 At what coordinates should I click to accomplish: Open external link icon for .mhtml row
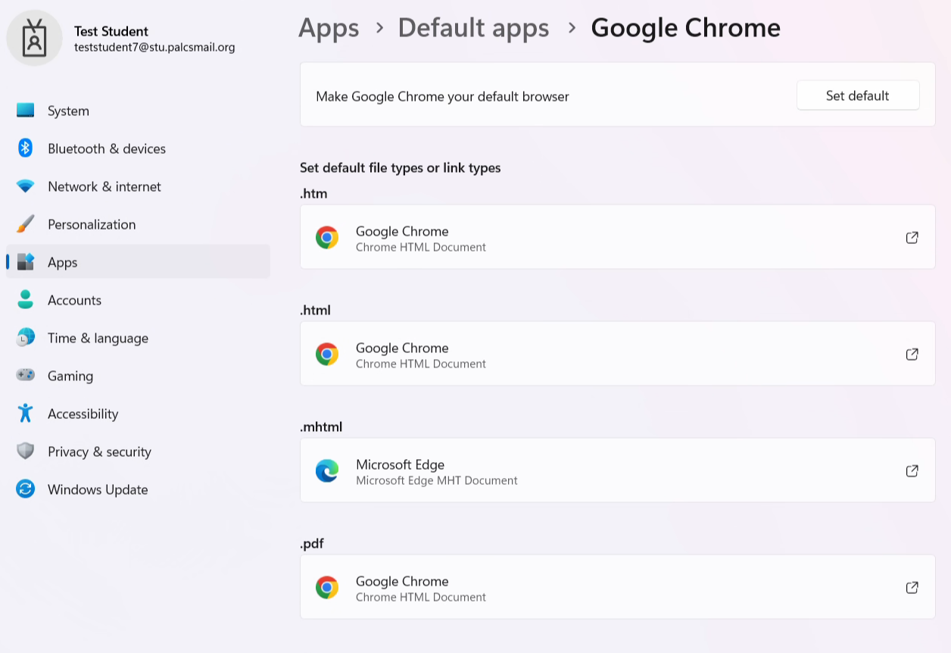[x=912, y=470]
